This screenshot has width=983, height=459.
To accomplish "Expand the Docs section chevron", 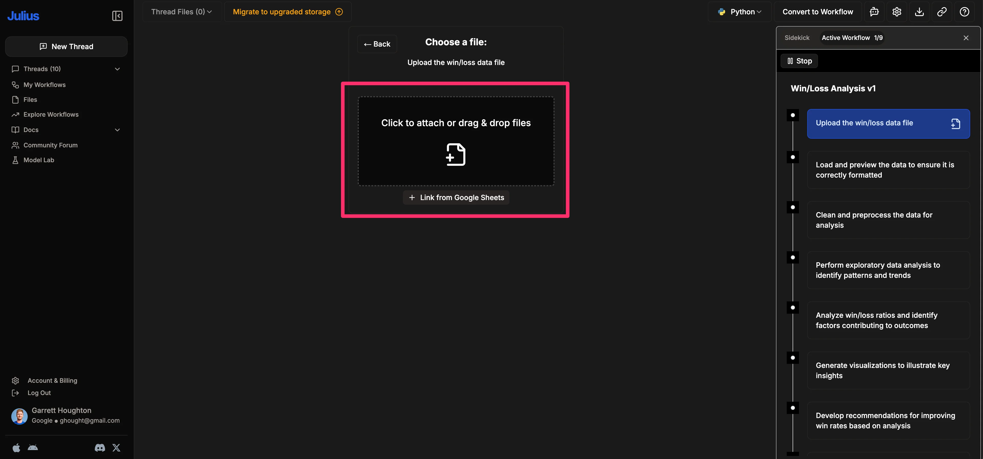I will pos(117,130).
